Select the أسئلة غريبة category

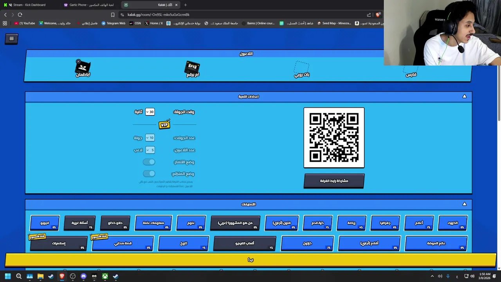80,223
